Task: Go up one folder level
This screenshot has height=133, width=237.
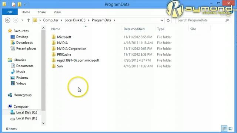Action: pos(29,20)
